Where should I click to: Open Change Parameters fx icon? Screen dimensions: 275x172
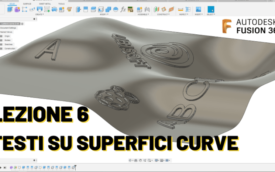123,9
